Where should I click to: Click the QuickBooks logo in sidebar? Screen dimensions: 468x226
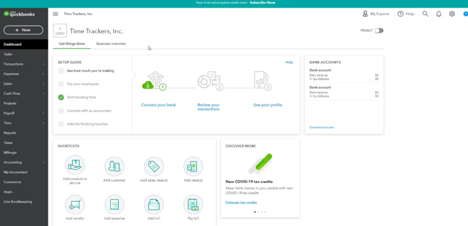pyautogui.click(x=19, y=14)
